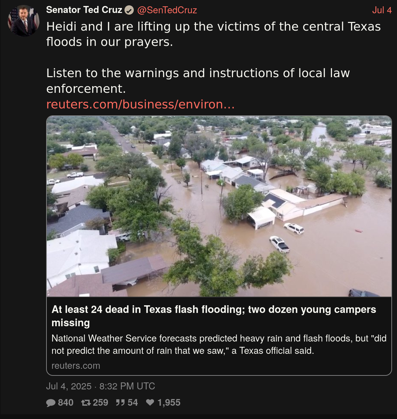Image resolution: width=397 pixels, height=419 pixels.
Task: Open the @SenTedCruz handle link
Action: pos(167,10)
